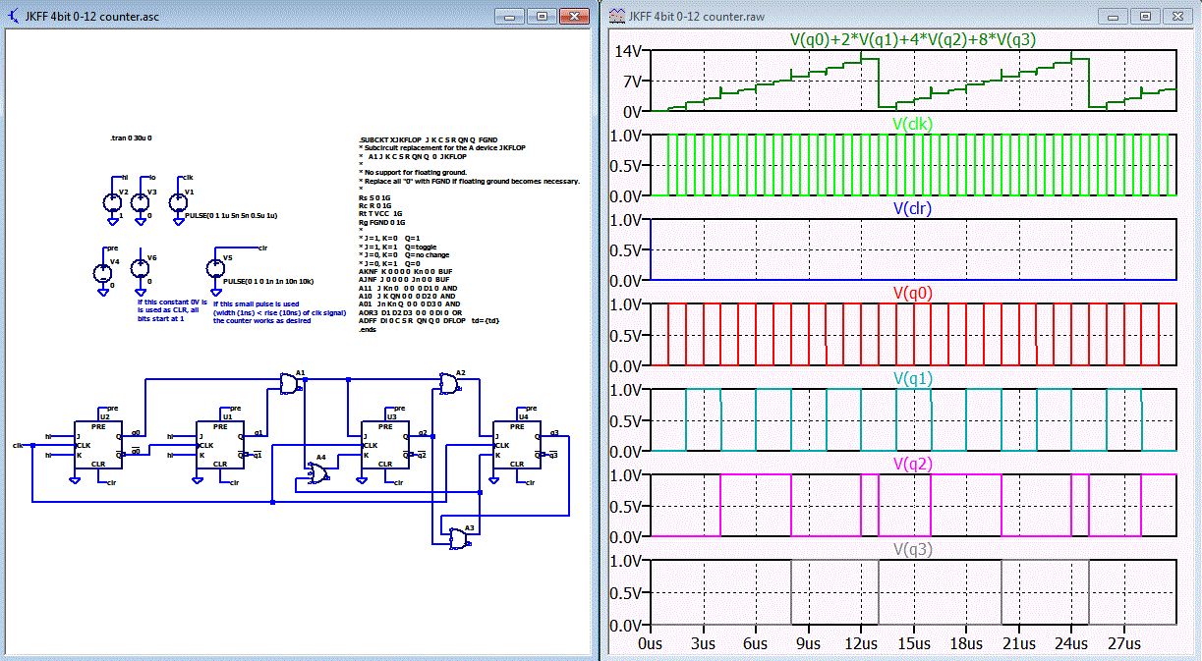Close the counter.asc schematic window
Image resolution: width=1202 pixels, height=661 pixels.
tap(572, 16)
